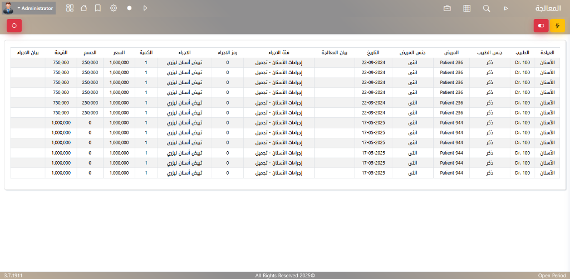Open the dashboard grid icon

(70, 8)
